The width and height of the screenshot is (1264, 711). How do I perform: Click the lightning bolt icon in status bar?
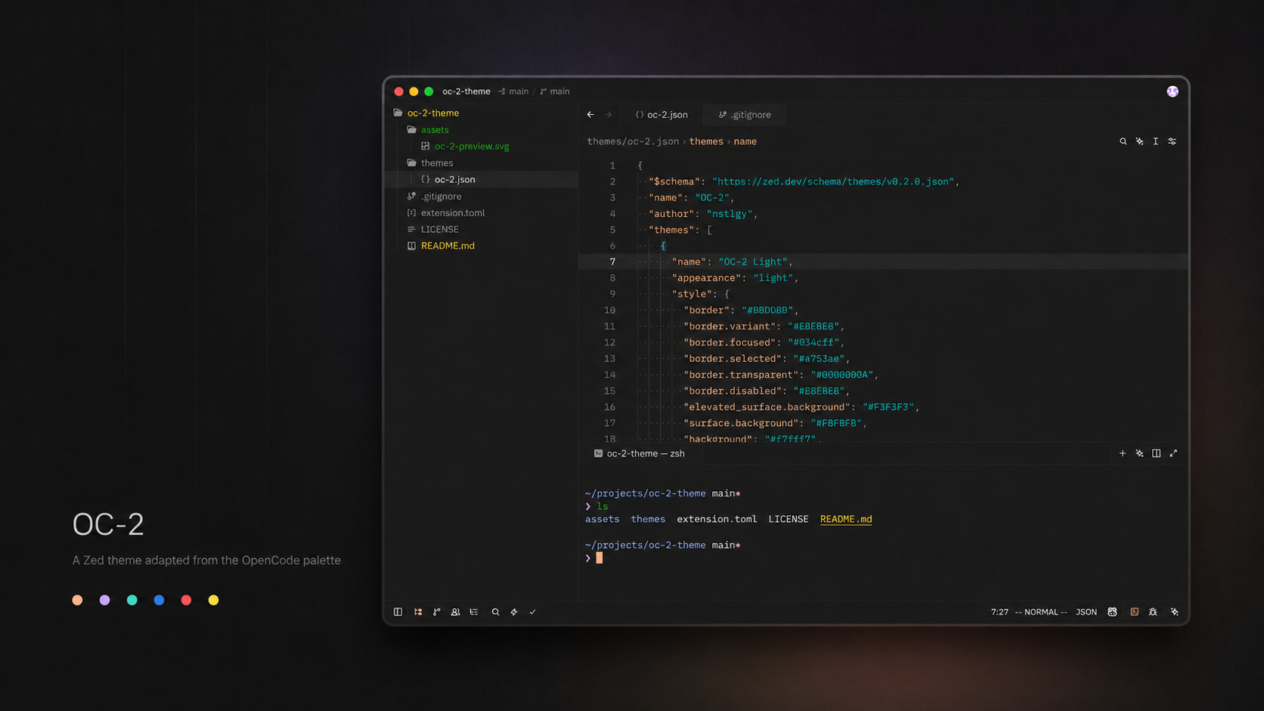point(514,612)
